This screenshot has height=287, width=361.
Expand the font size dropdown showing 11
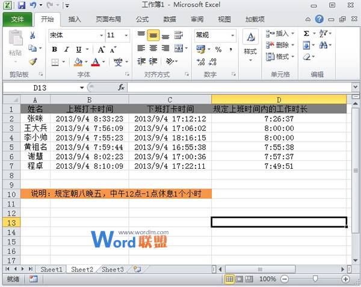tap(125, 35)
